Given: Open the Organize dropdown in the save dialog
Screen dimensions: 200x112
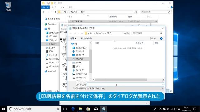Looking at the screenshot, I should [x=73, y=38].
